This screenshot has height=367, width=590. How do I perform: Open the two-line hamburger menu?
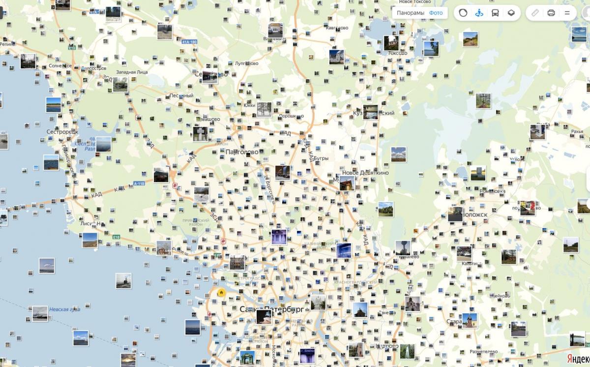tap(567, 13)
